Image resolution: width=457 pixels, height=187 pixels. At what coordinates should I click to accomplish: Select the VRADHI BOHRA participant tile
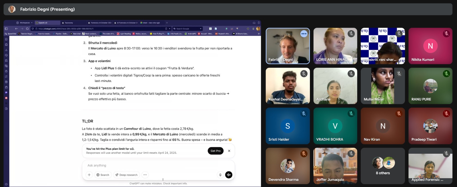pyautogui.click(x=335, y=126)
